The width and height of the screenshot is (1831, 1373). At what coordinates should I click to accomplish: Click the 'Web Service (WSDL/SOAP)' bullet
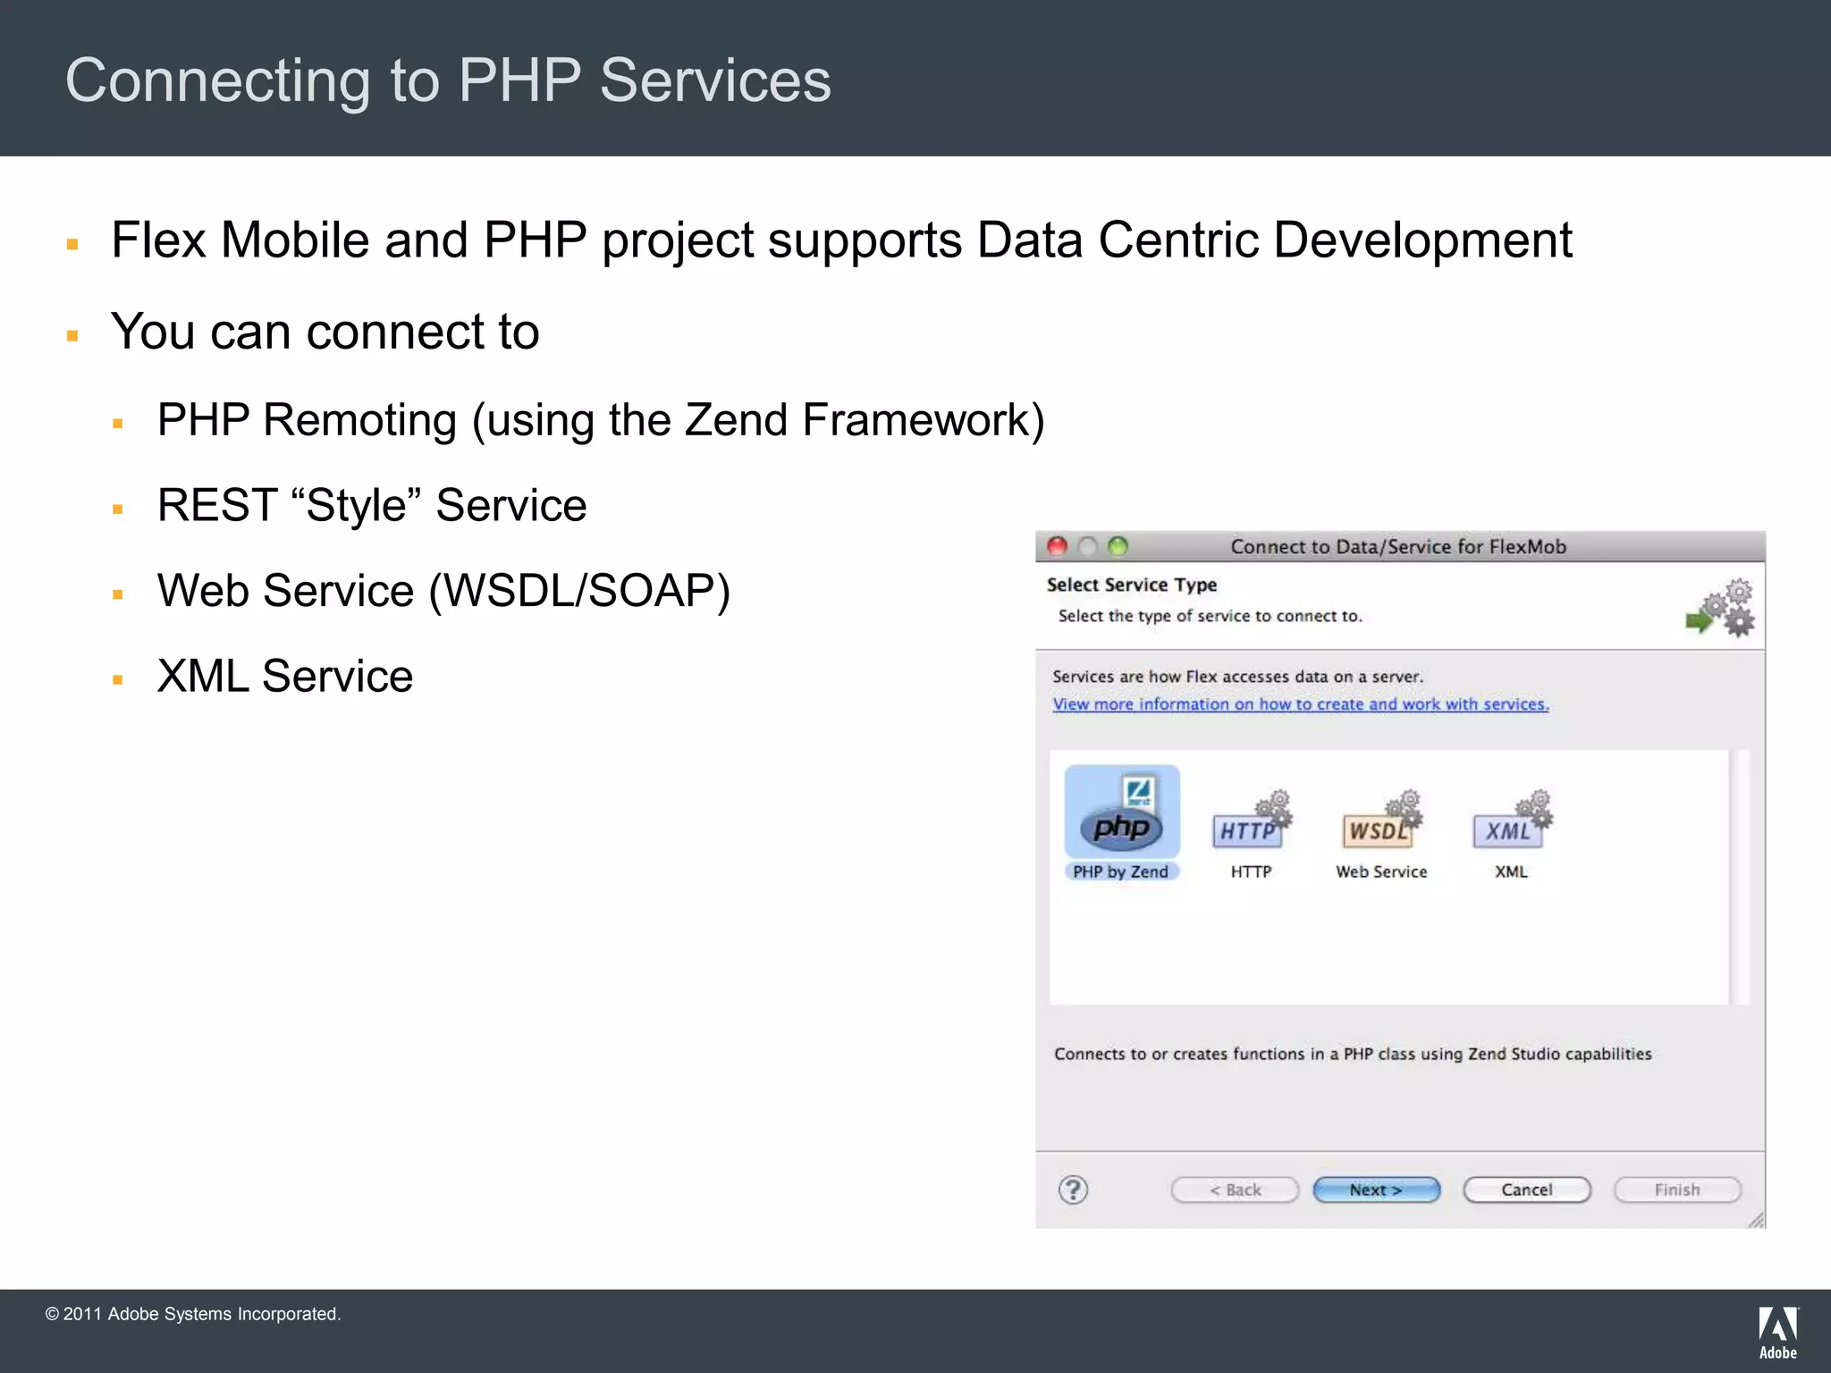443,591
